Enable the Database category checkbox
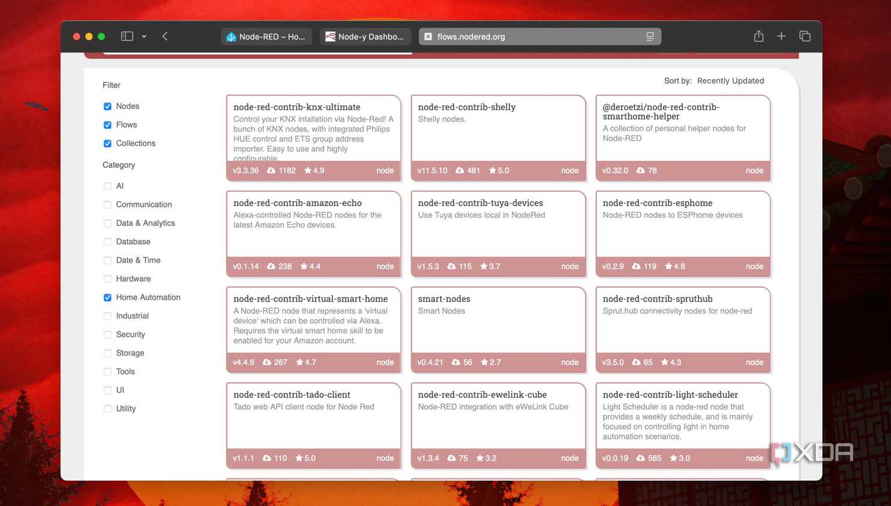Image resolution: width=891 pixels, height=506 pixels. (107, 242)
